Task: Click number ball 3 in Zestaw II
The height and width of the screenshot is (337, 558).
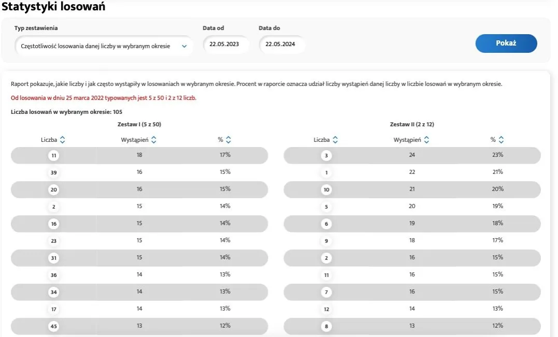Action: click(326, 155)
